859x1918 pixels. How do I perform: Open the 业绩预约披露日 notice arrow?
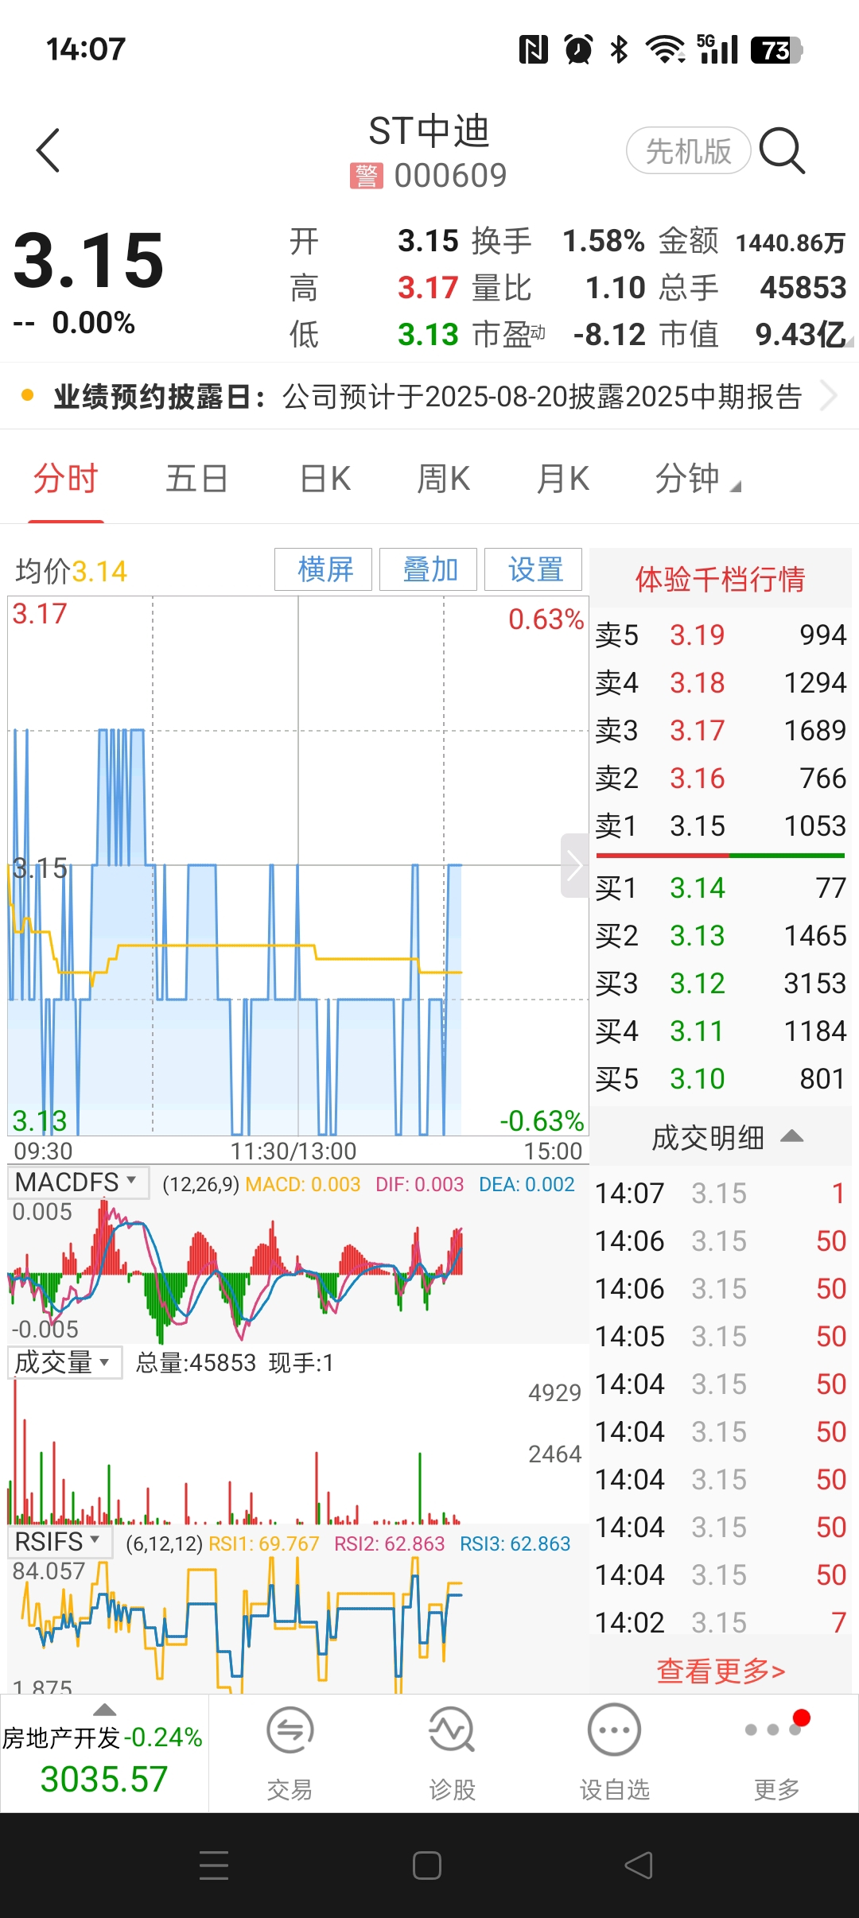pos(828,396)
